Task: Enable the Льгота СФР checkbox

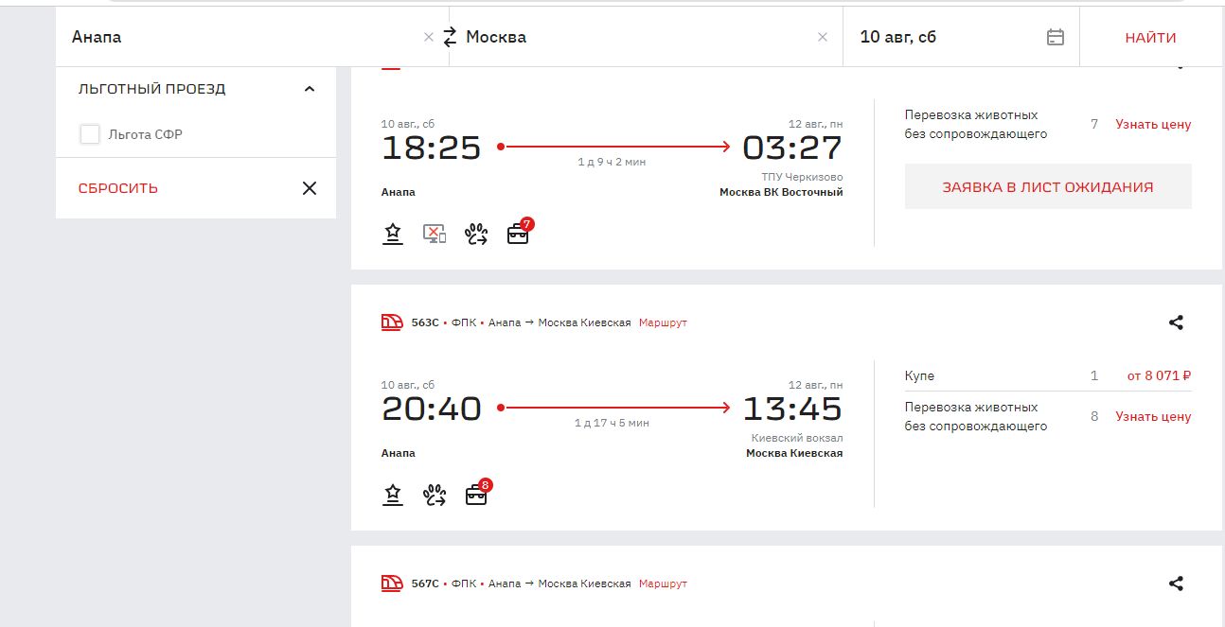Action: [90, 134]
